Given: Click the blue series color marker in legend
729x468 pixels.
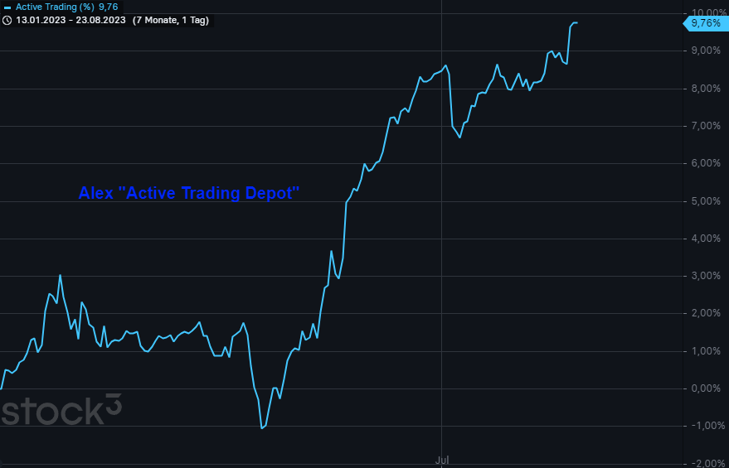Looking at the screenshot, I should pos(7,7).
